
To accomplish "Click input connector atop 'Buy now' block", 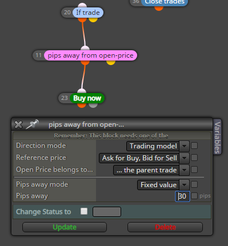I will [82, 91].
